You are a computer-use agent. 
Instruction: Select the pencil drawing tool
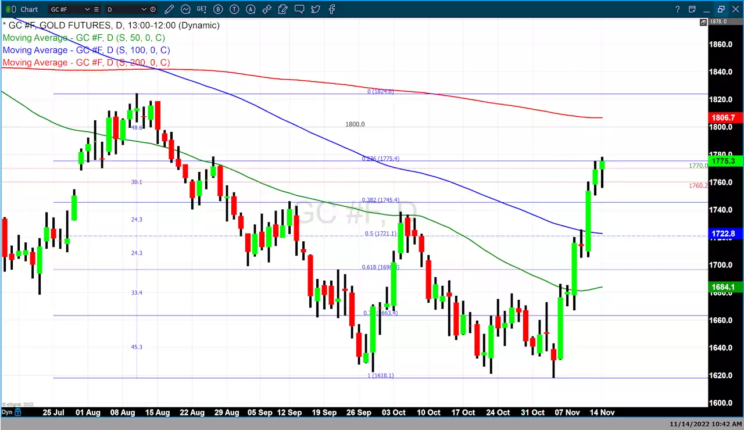[x=169, y=9]
